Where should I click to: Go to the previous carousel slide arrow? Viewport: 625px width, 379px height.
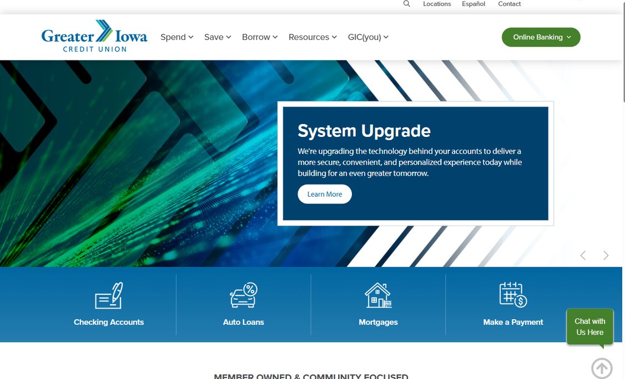pos(583,255)
